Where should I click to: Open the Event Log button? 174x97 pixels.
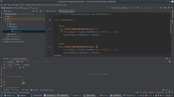click(166, 90)
